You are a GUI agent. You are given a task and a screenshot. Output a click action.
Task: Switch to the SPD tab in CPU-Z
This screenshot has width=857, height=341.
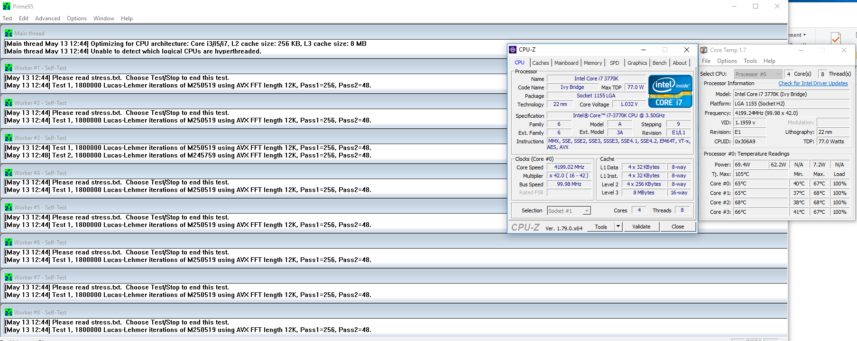614,63
